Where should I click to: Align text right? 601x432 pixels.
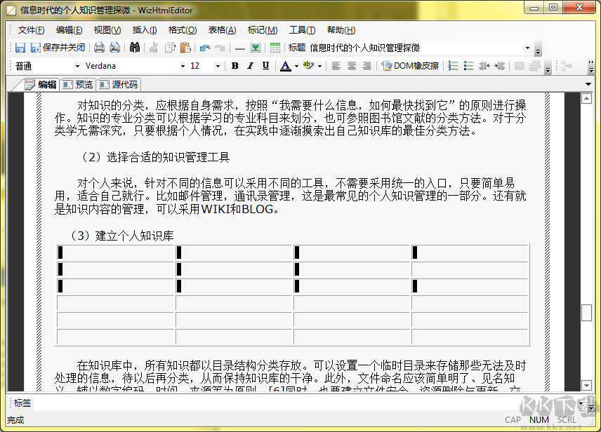366,66
